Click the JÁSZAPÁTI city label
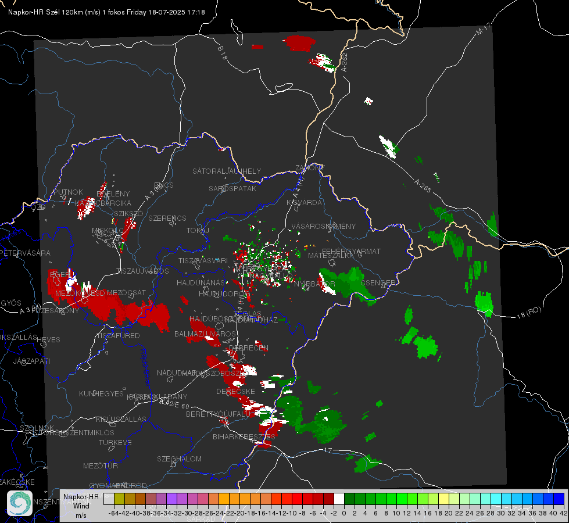Image resolution: width=569 pixels, height=523 pixels. click(31, 361)
